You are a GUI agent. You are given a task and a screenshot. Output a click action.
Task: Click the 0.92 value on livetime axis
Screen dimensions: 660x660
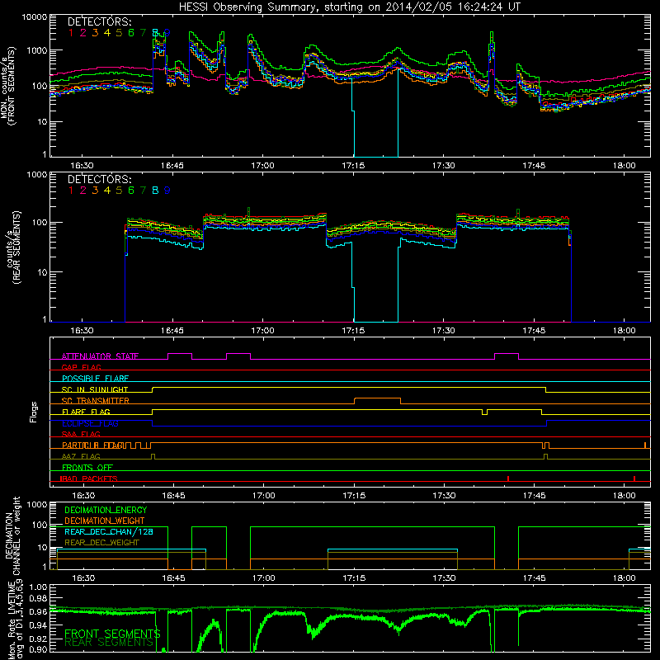click(39, 639)
